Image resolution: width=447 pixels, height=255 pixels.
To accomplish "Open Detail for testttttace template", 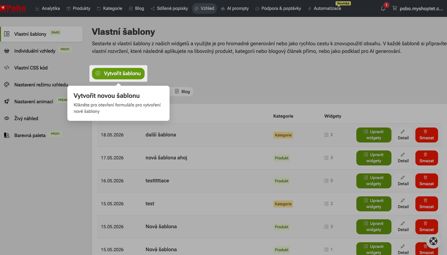I will click(403, 181).
